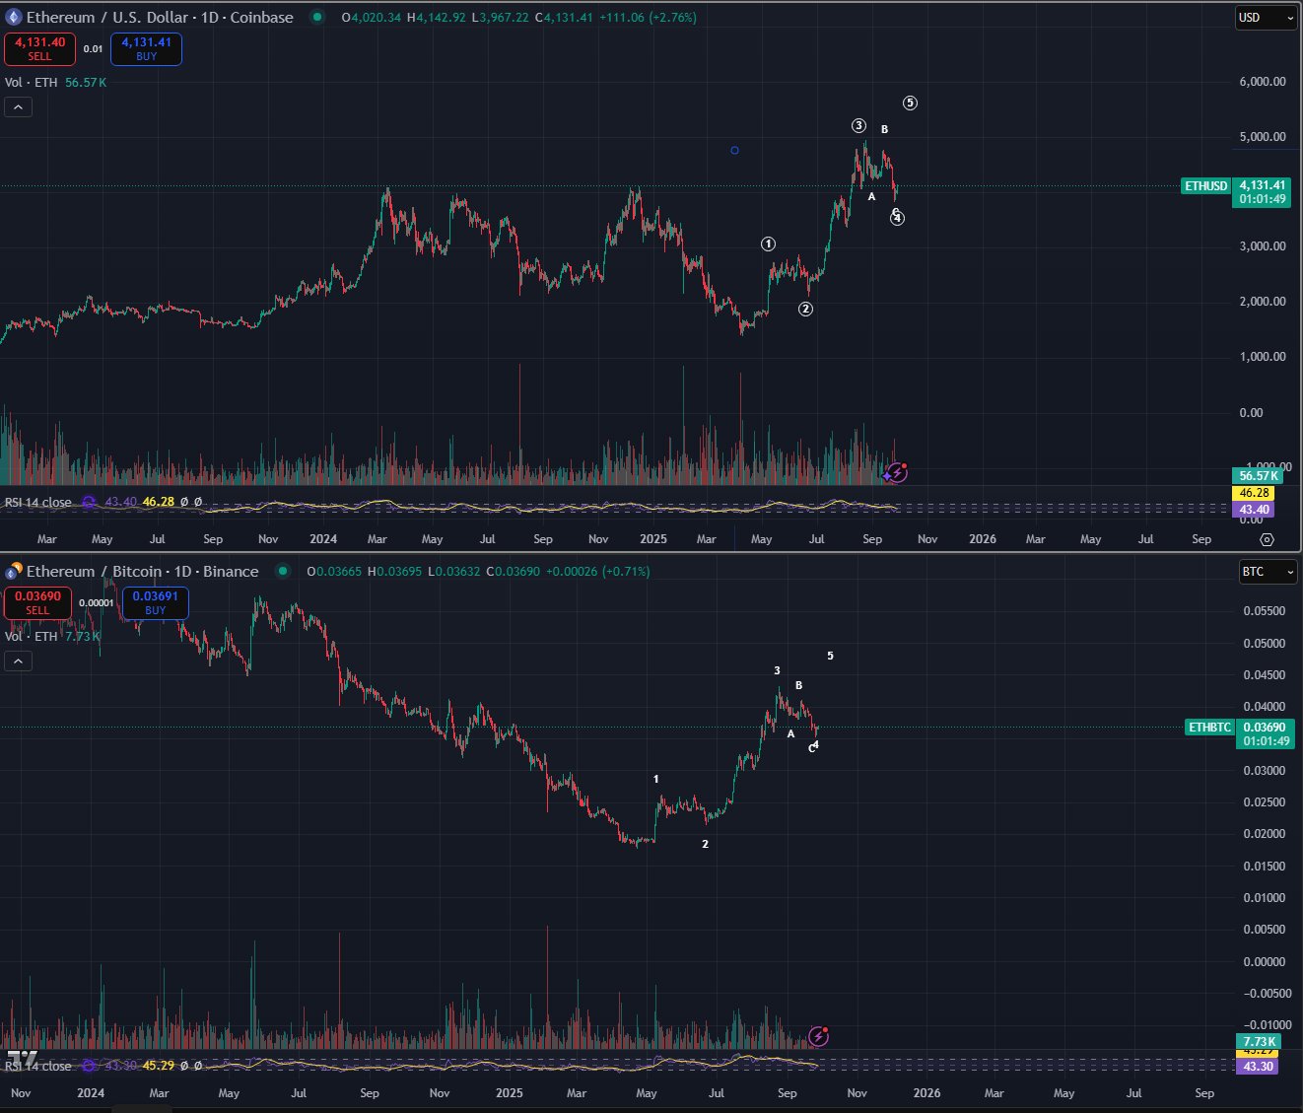Collapse the ETHBTC indicator legend with the chevron
The width and height of the screenshot is (1303, 1113).
click(18, 661)
